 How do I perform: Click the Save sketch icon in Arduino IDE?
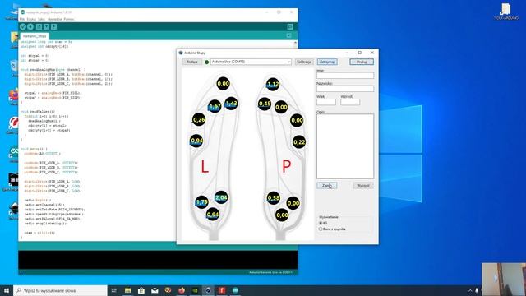pos(53,27)
